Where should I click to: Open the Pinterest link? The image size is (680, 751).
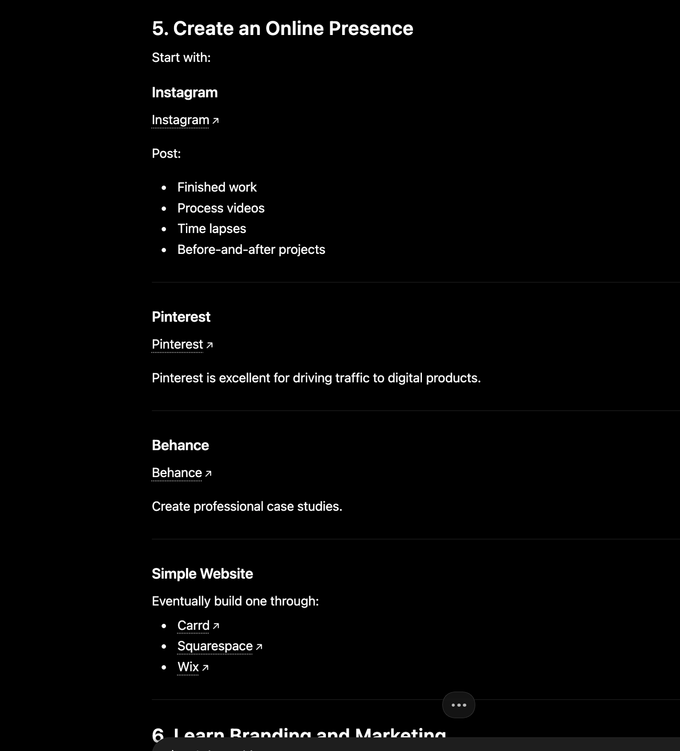coord(177,344)
